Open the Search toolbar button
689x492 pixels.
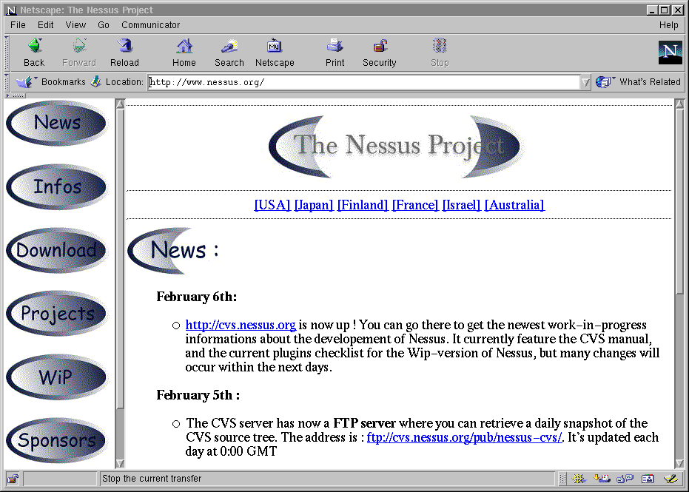coord(229,52)
